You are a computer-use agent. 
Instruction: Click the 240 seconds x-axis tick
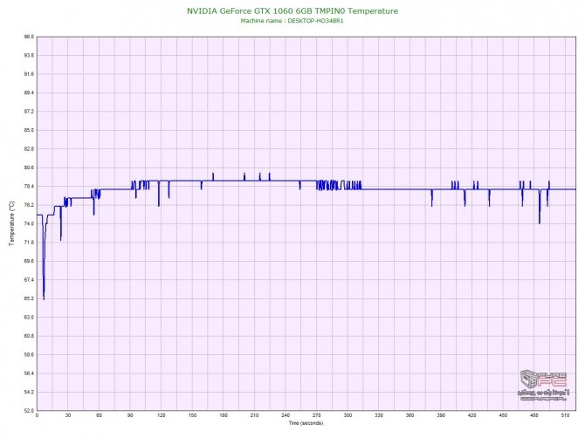point(286,415)
